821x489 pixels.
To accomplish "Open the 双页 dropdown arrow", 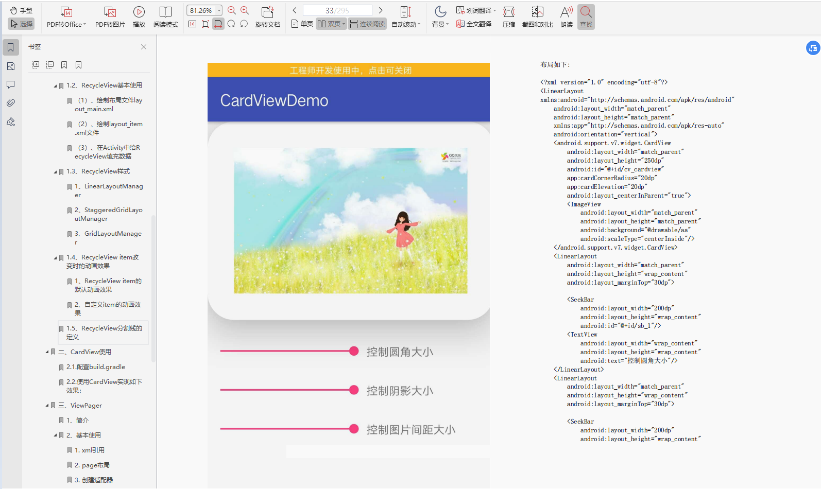I will coord(344,24).
